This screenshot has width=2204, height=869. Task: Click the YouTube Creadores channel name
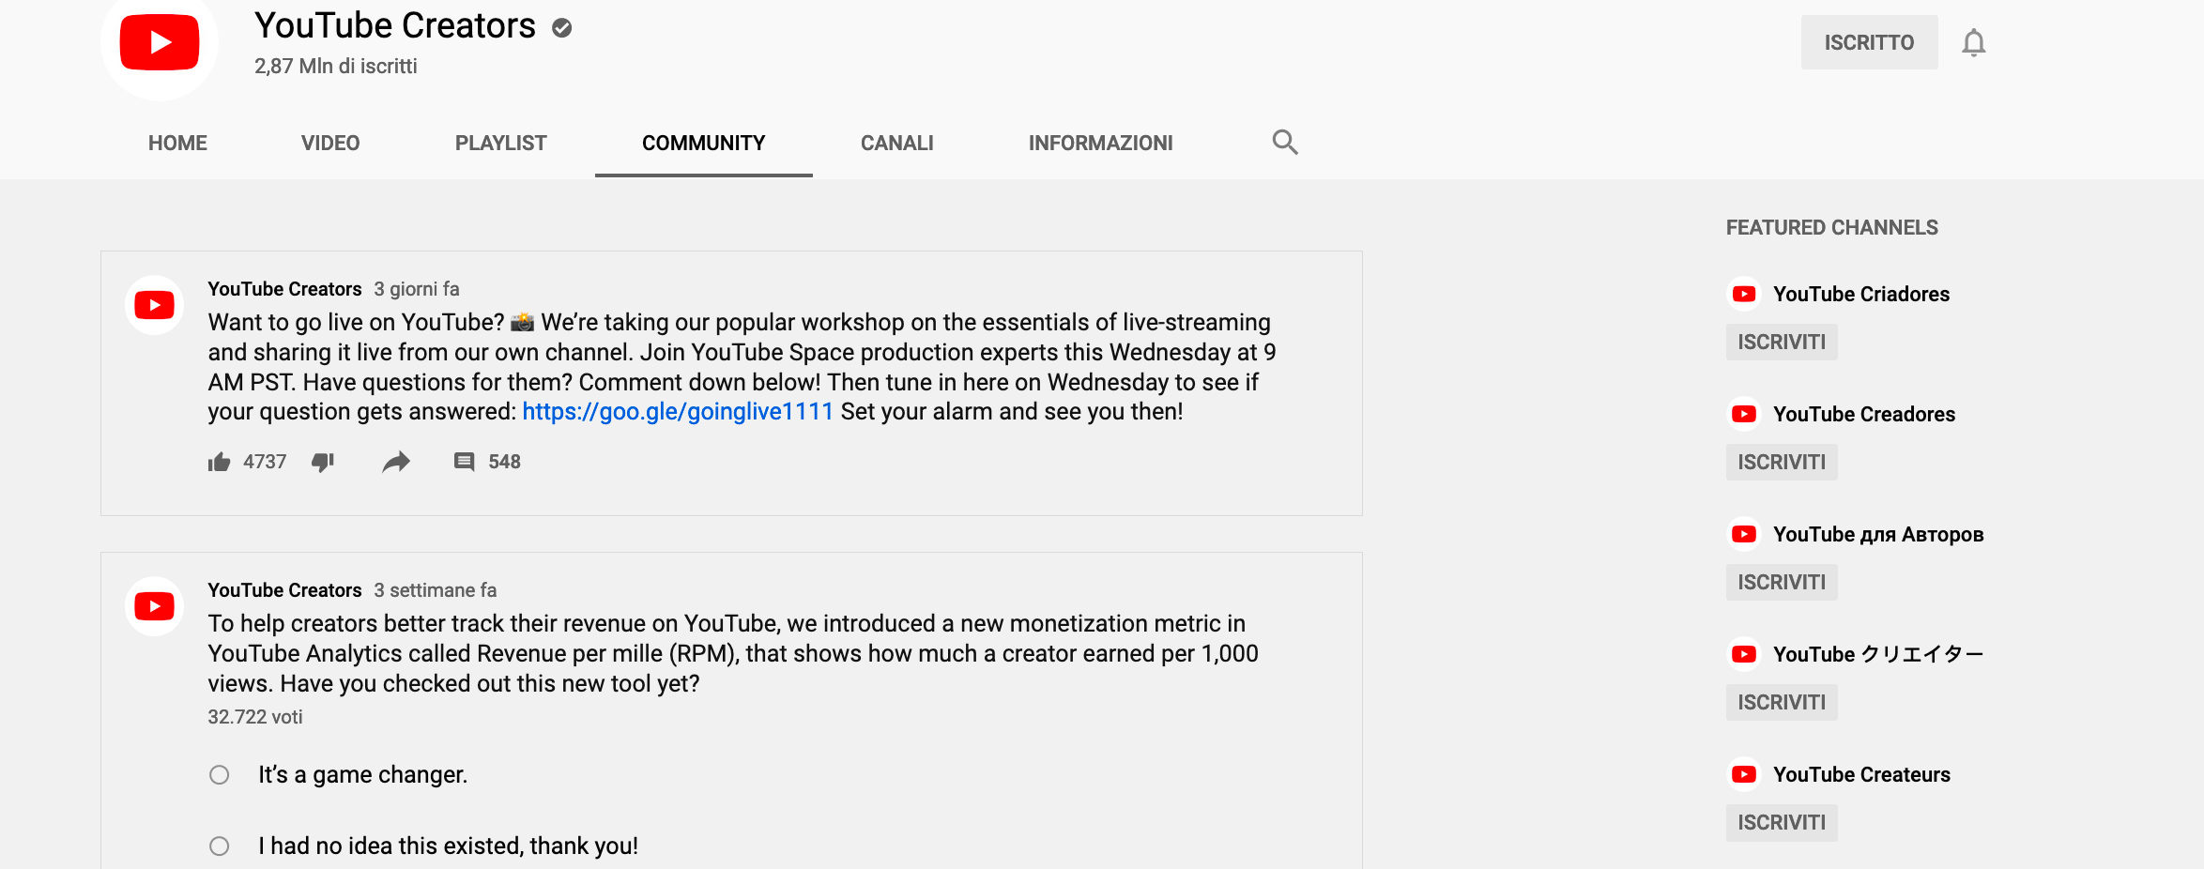[x=1864, y=414]
